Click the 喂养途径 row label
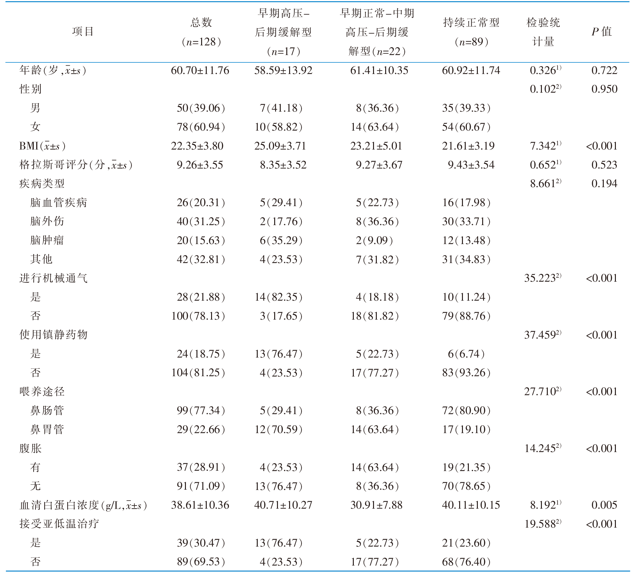This screenshot has height=573, width=637. (x=42, y=391)
